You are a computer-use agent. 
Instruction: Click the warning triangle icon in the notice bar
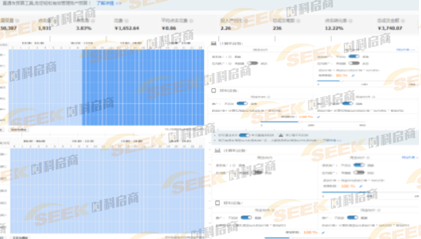tap(281, 135)
